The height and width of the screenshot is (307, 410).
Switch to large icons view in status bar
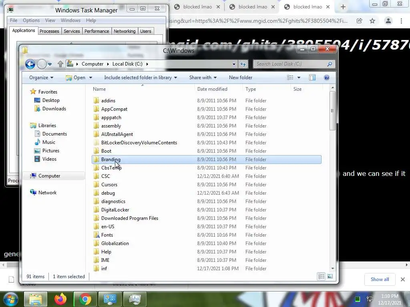330,277
